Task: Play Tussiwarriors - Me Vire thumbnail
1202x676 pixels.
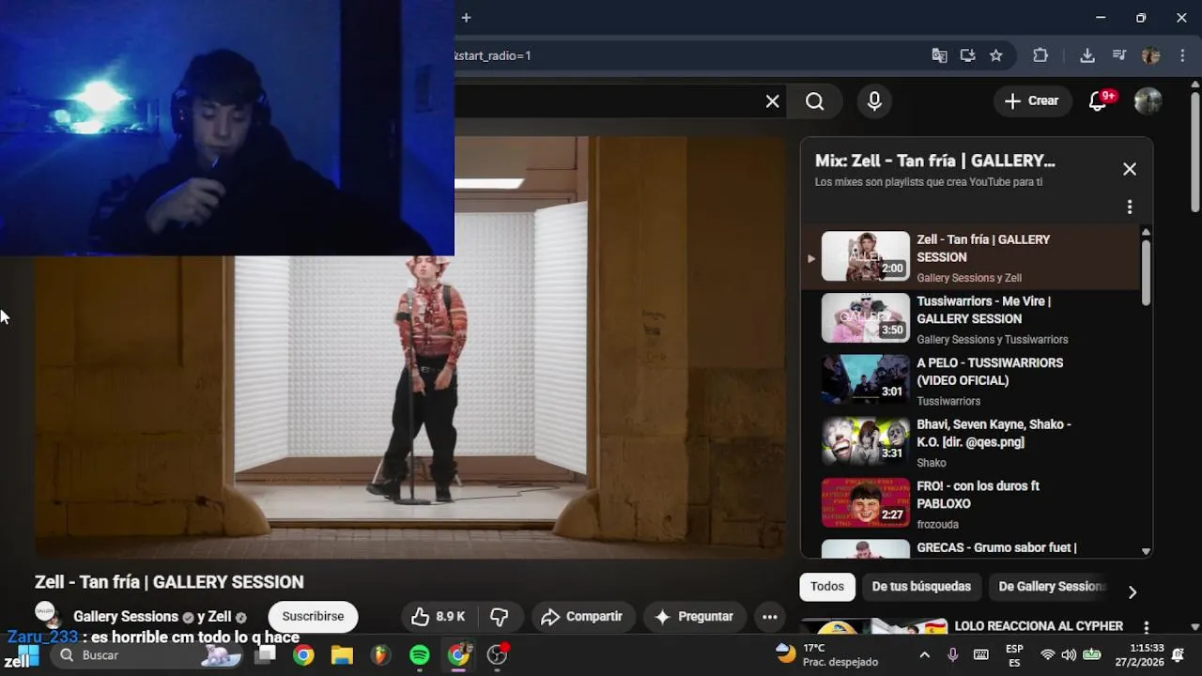Action: coord(866,318)
